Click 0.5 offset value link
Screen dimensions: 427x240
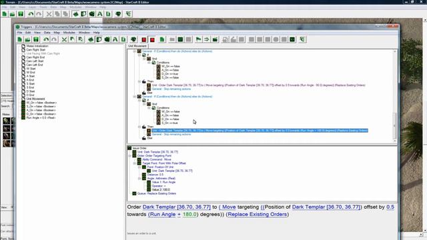390,207
